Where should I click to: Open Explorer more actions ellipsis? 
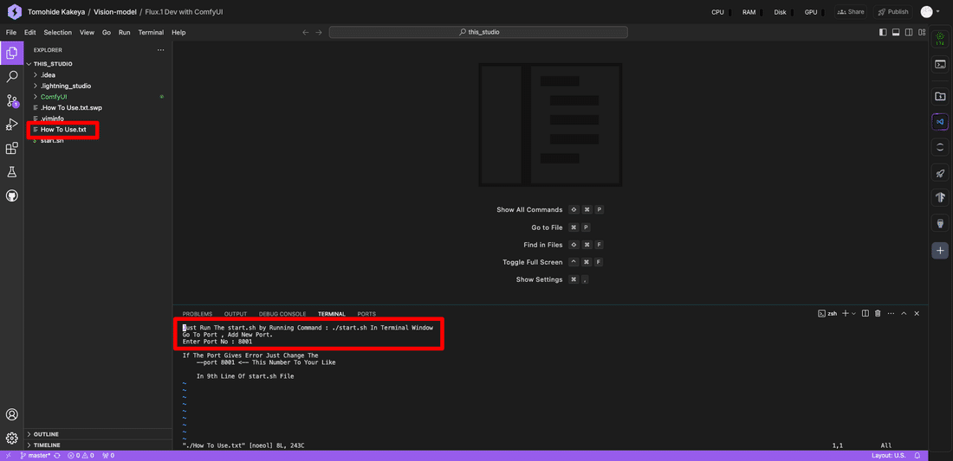160,50
